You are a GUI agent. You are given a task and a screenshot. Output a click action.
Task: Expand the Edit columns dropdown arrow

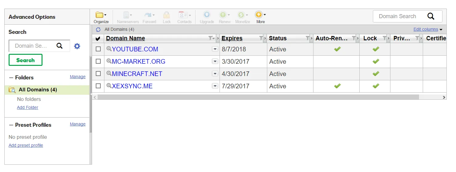pos(441,30)
